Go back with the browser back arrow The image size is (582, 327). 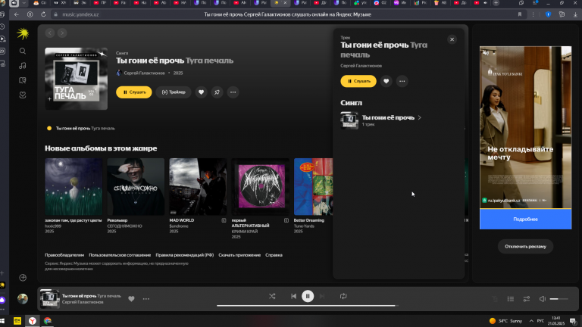(x=17, y=14)
